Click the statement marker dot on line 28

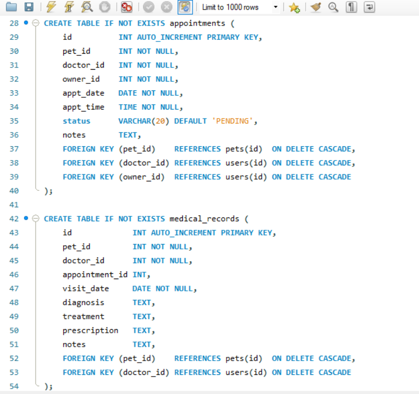[x=26, y=23]
